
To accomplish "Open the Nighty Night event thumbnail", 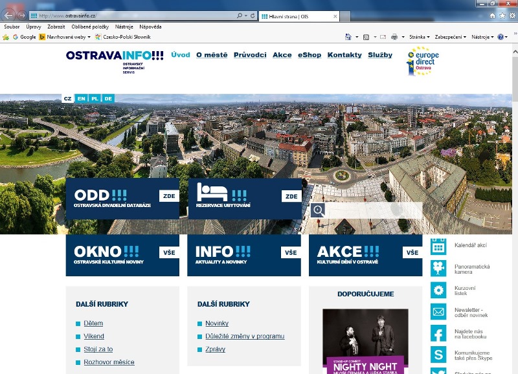I will point(365,340).
